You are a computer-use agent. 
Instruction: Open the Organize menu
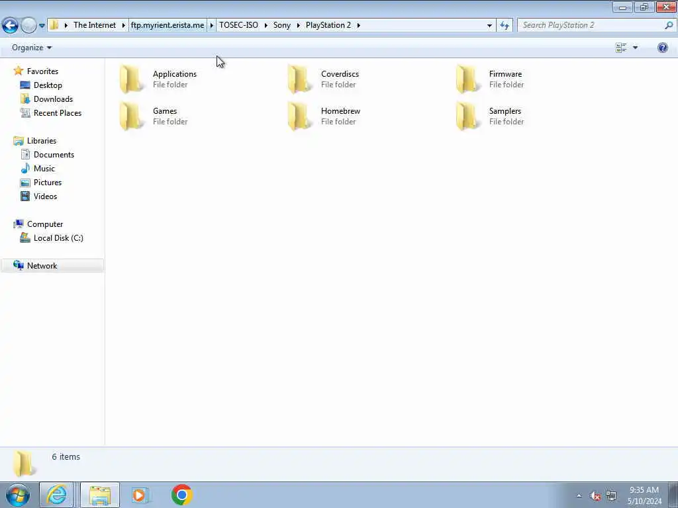32,48
